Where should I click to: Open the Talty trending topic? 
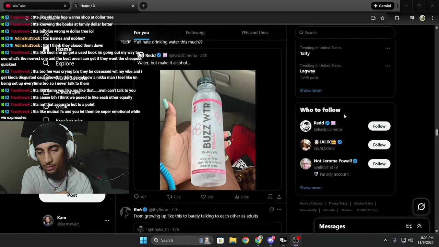305,54
